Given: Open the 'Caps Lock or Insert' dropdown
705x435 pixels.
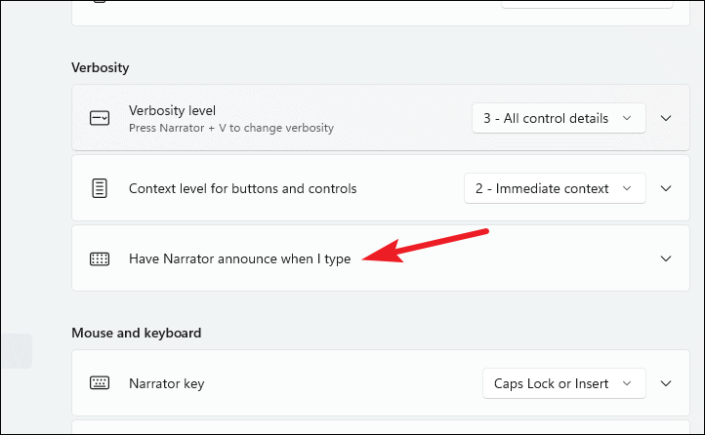Looking at the screenshot, I should click(563, 383).
